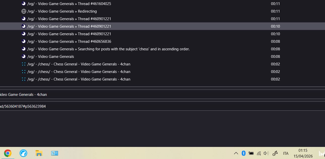325x159 pixels.
Task: Click the moon favicon beside Thread #460656836
Action: coord(24,42)
